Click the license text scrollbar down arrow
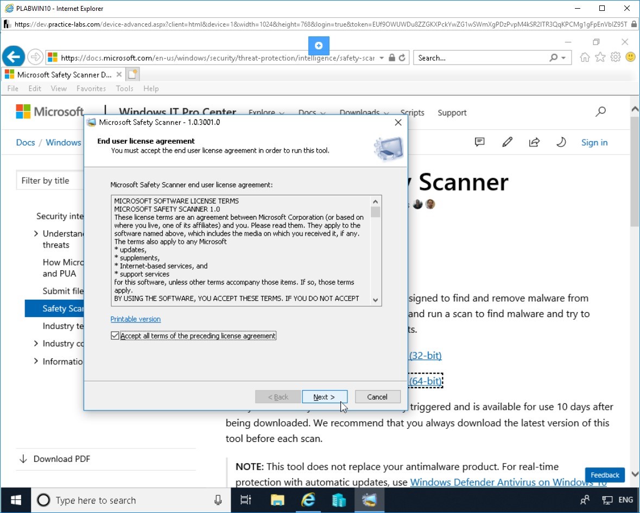Image resolution: width=640 pixels, height=513 pixels. click(x=376, y=300)
